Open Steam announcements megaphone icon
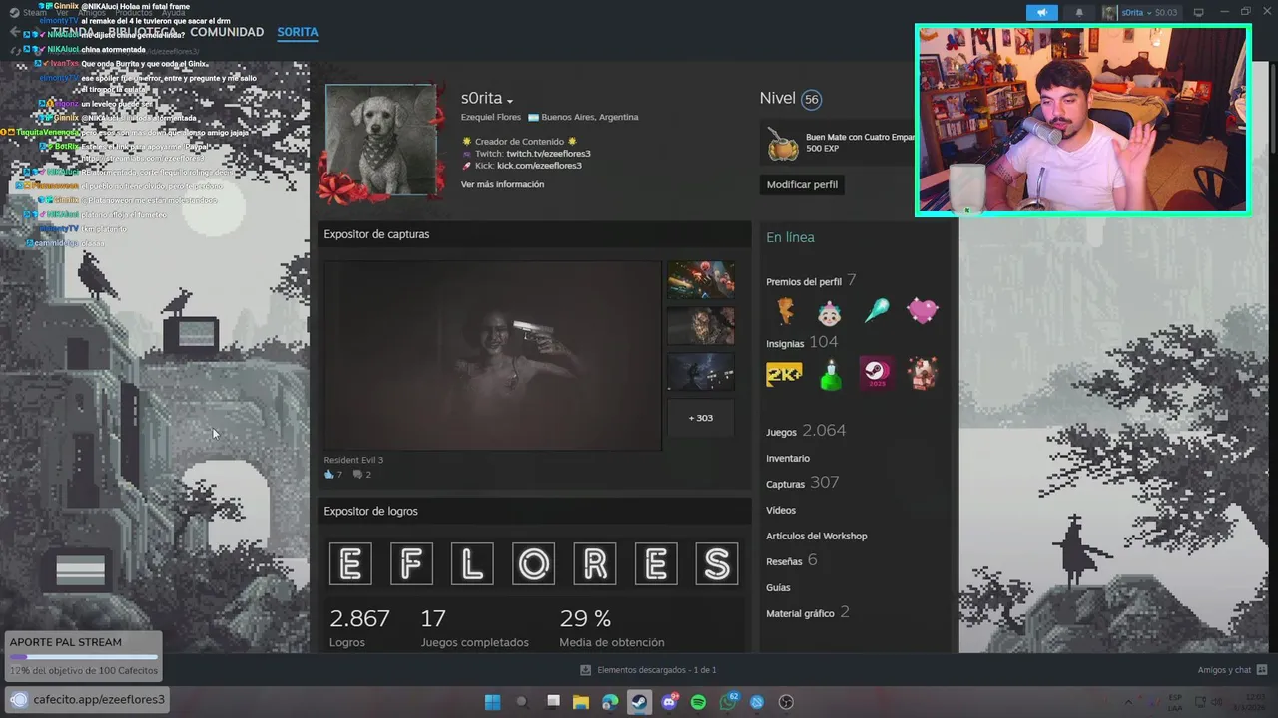1278x718 pixels. click(x=1041, y=13)
